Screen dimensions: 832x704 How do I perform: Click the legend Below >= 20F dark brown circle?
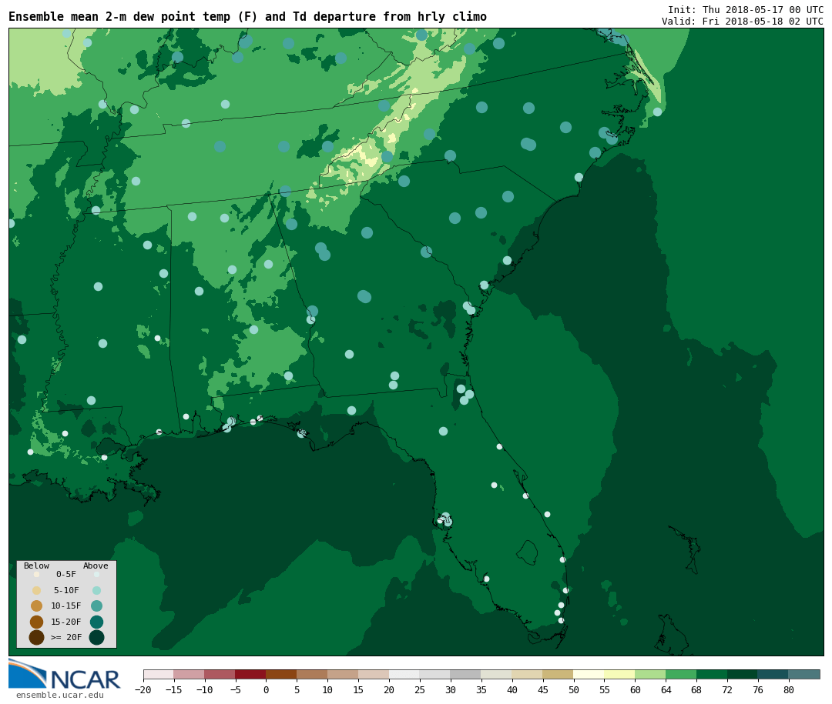pos(37,637)
